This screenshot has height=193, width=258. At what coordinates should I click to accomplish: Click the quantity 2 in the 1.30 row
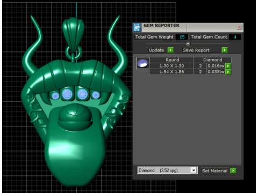click(x=200, y=66)
